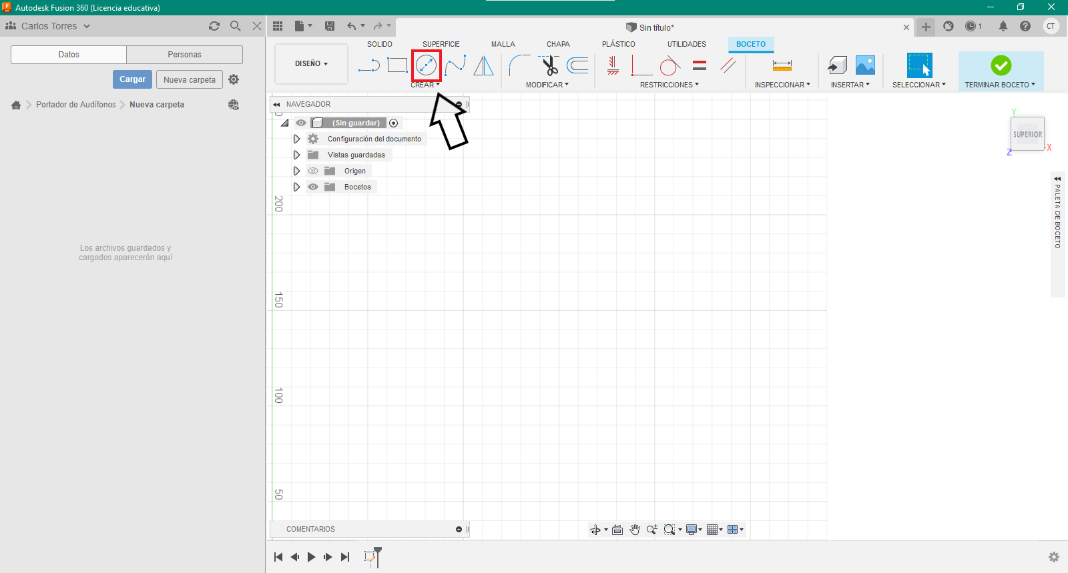Select the Center Diameter Circle tool
The width and height of the screenshot is (1068, 573).
426,65
